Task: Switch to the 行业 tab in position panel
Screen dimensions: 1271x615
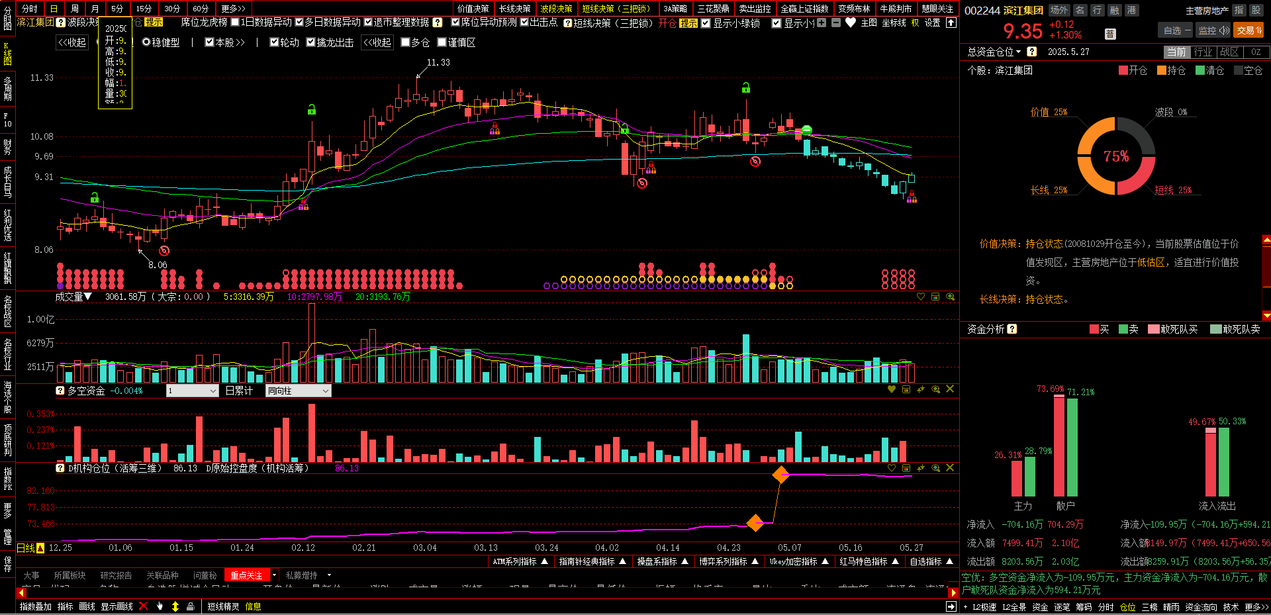Action: 1203,52
